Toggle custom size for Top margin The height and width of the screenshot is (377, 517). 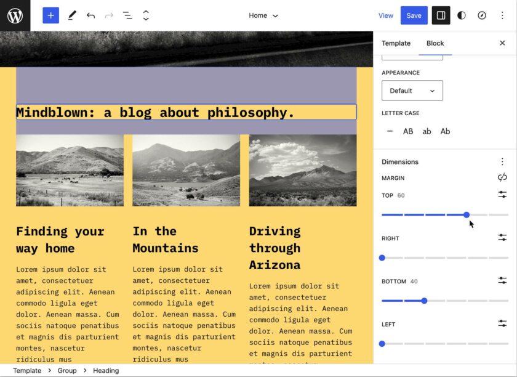(502, 195)
